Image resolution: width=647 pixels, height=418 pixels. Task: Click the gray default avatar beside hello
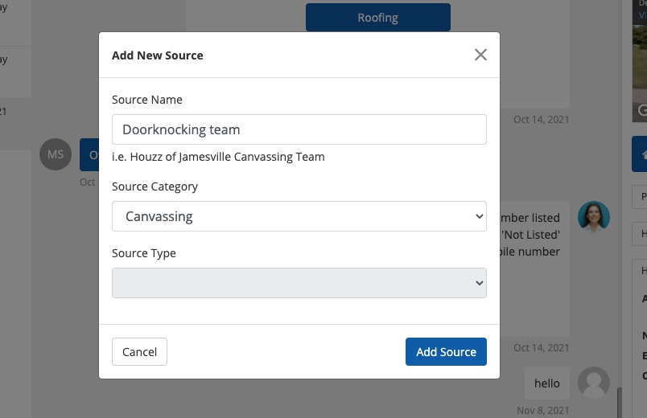594,383
